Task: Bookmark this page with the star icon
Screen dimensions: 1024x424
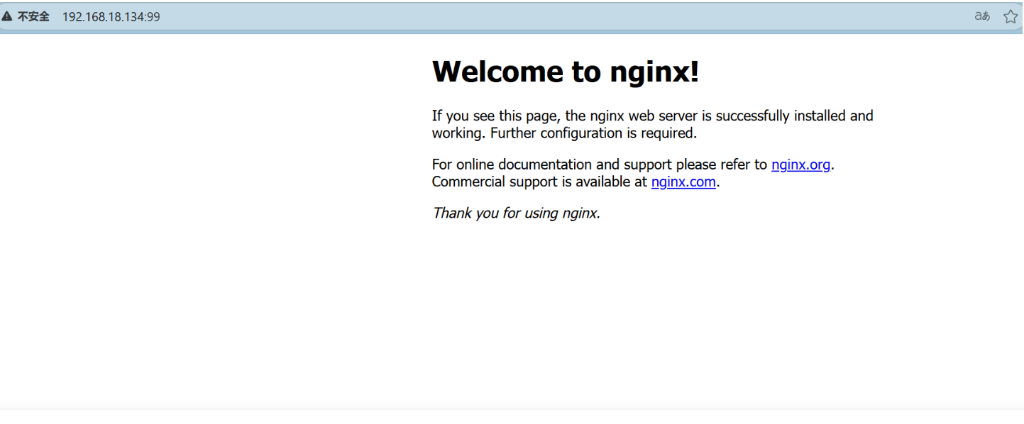Action: 1011,16
